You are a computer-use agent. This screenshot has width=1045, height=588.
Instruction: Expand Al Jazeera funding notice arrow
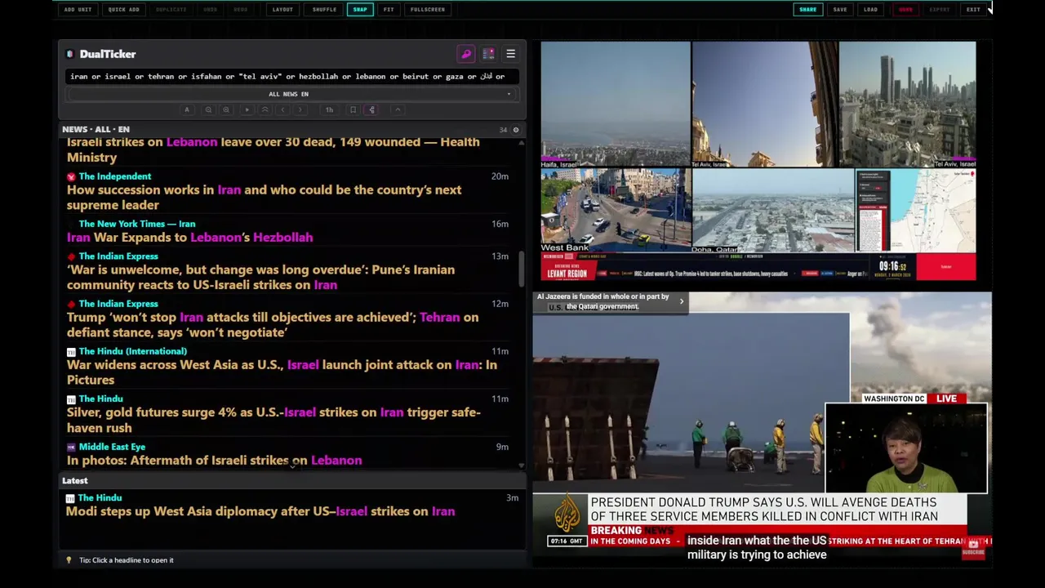682,301
